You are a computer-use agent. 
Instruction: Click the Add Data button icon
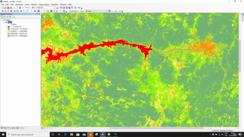point(33,8)
